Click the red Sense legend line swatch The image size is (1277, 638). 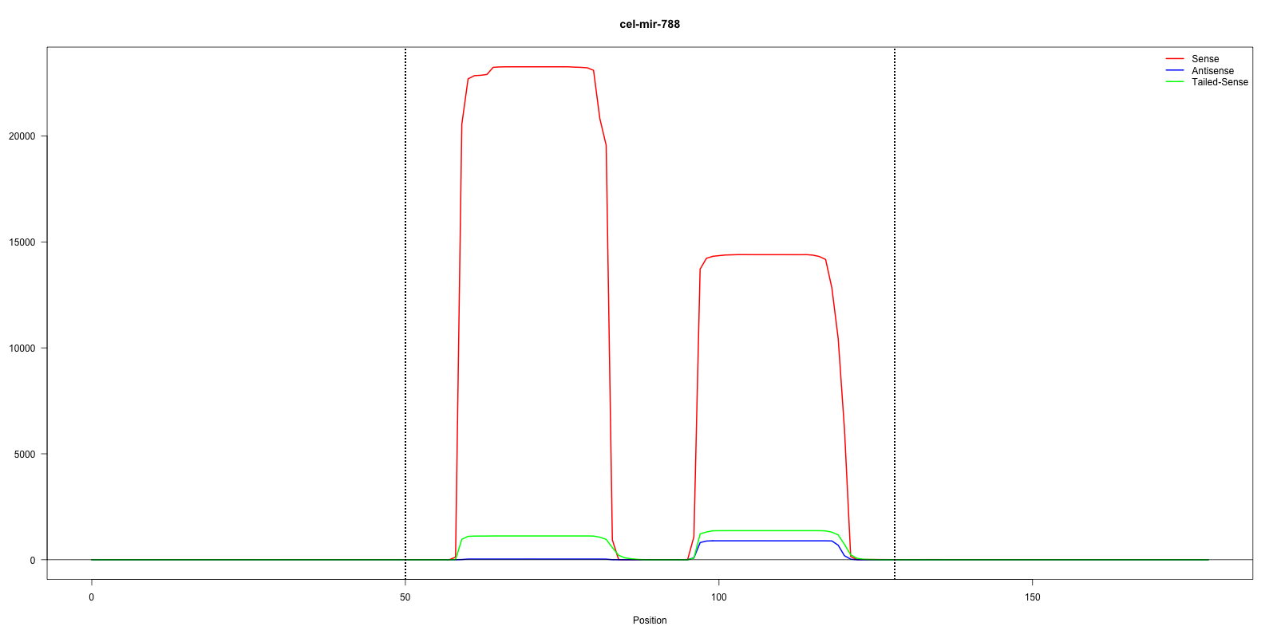(1174, 59)
